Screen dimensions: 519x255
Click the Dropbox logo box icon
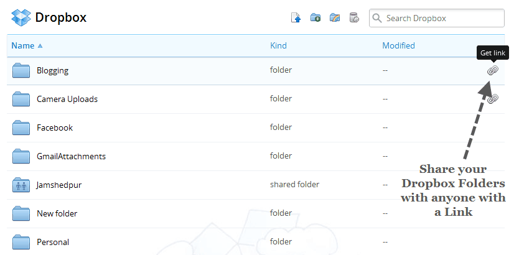pyautogui.click(x=21, y=17)
